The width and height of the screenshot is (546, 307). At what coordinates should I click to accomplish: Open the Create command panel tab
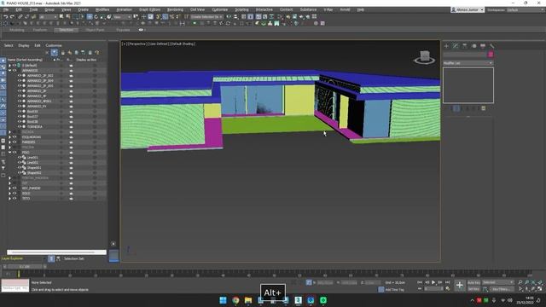tap(446, 46)
